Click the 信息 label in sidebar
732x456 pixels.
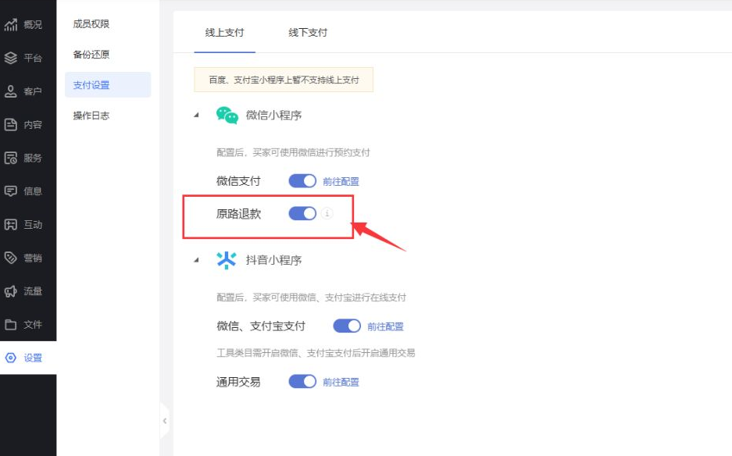[x=33, y=191]
